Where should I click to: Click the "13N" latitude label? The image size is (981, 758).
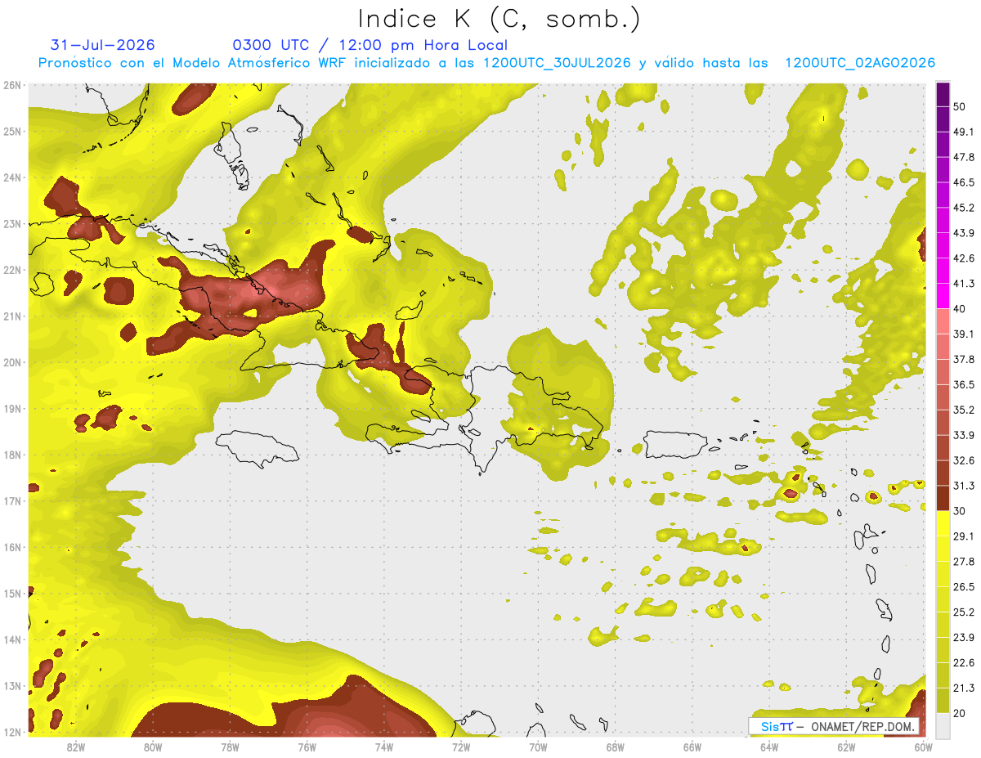[x=11, y=685]
